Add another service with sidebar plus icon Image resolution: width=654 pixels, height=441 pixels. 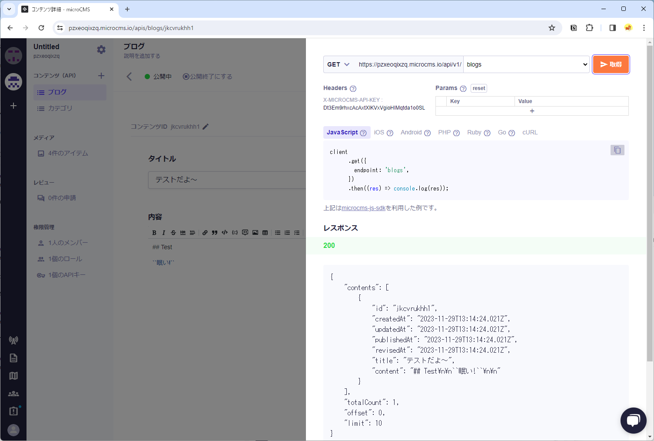(x=13, y=106)
